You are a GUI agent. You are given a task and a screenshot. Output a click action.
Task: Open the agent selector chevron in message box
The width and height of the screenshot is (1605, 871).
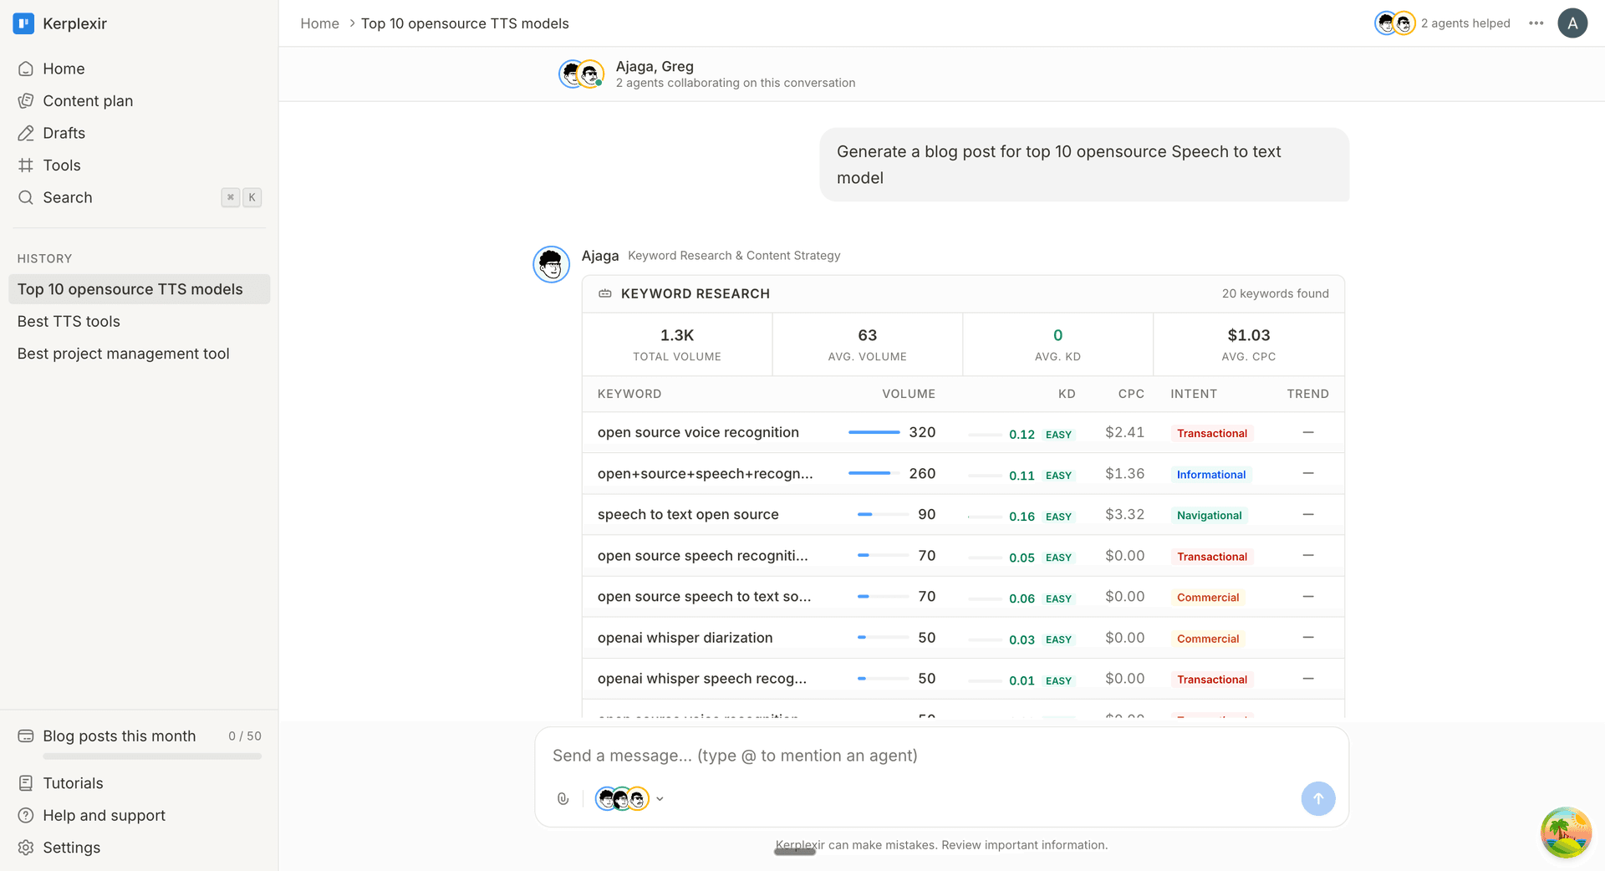pyautogui.click(x=660, y=798)
